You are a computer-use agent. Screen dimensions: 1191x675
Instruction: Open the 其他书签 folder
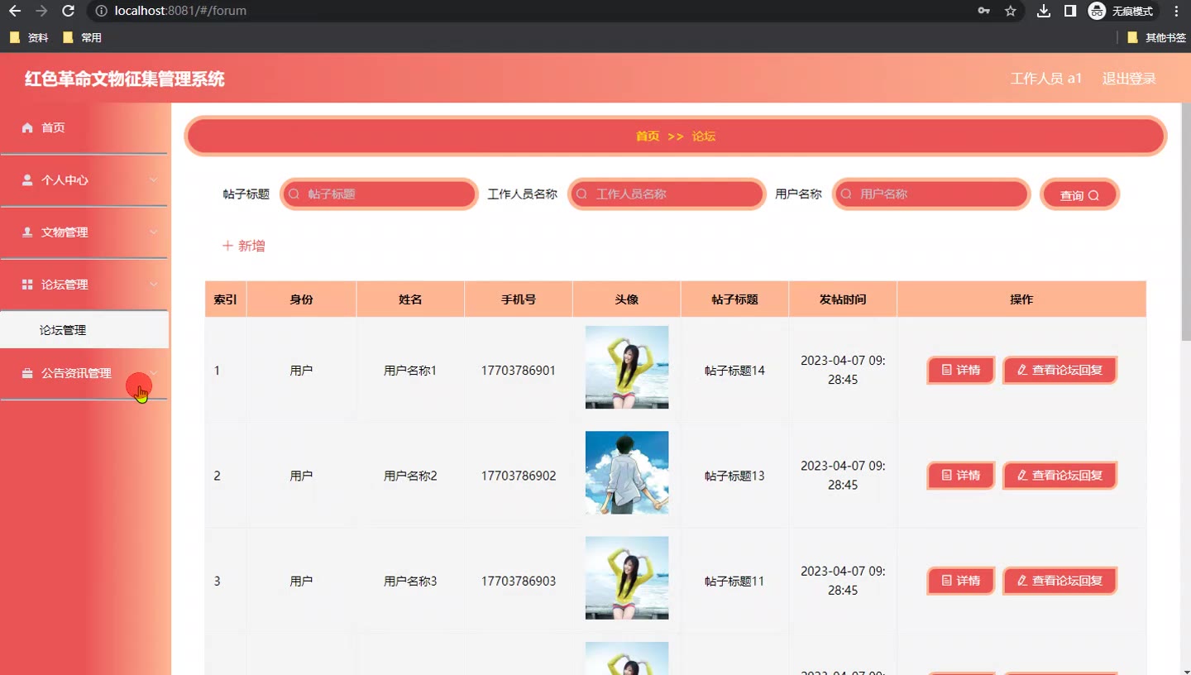coord(1156,37)
